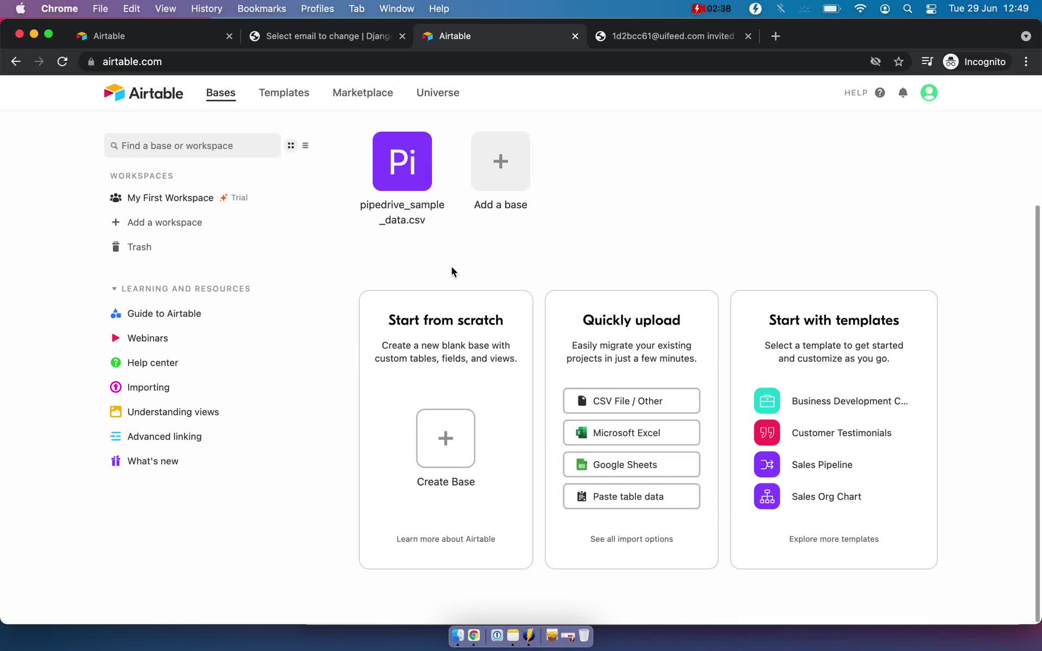Open What's new
This screenshot has height=651, width=1042.
144,461
